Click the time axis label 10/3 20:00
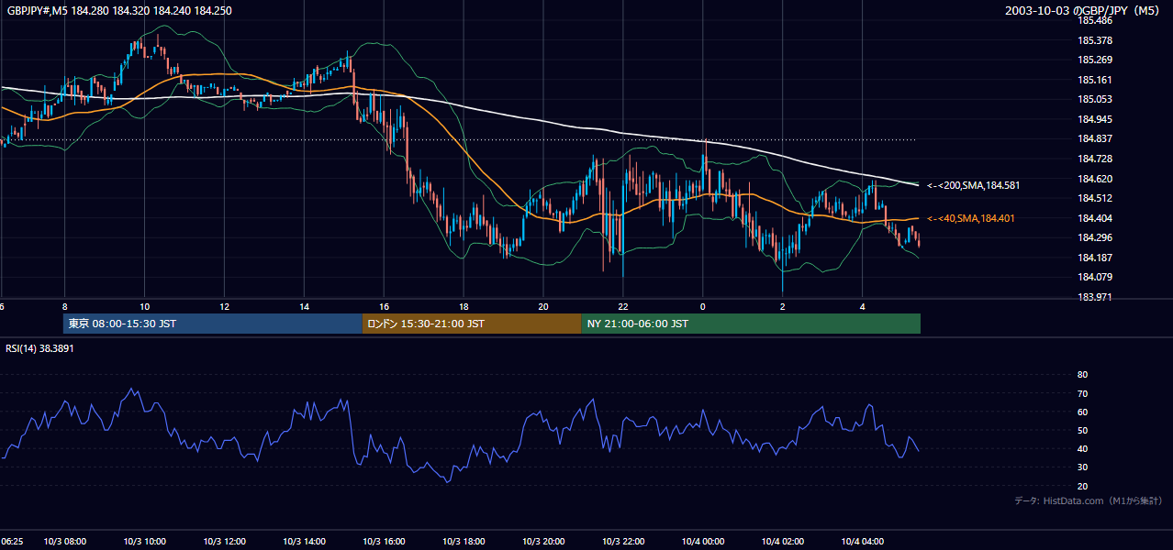This screenshot has width=1173, height=550. (543, 542)
